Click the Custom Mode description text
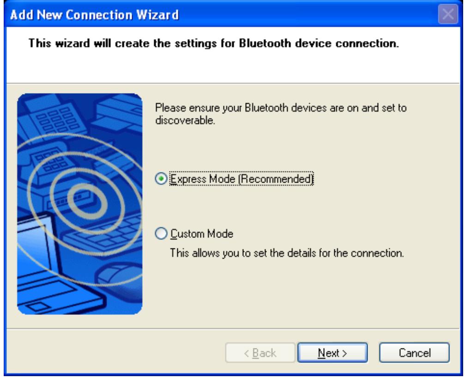 tap(287, 253)
